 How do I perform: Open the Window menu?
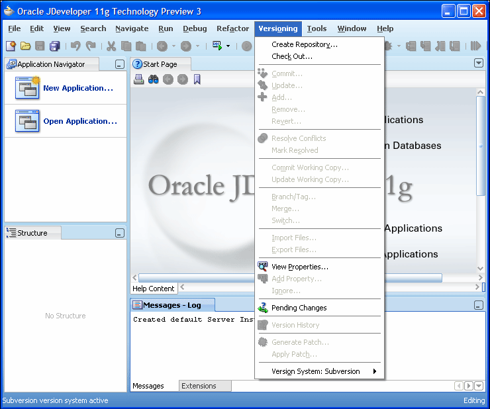pos(352,28)
